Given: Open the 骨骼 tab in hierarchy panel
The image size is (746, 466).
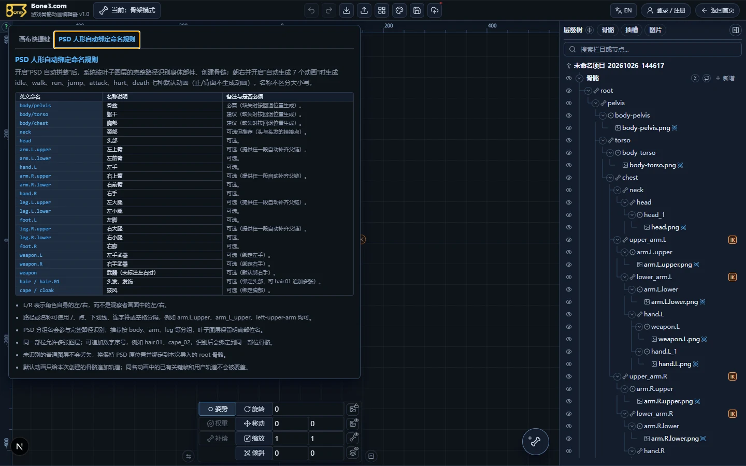Looking at the screenshot, I should (x=608, y=30).
